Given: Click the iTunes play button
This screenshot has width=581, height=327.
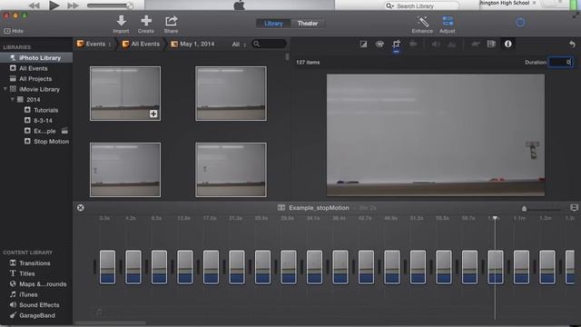Looking at the screenshot, I should tap(54, 5).
